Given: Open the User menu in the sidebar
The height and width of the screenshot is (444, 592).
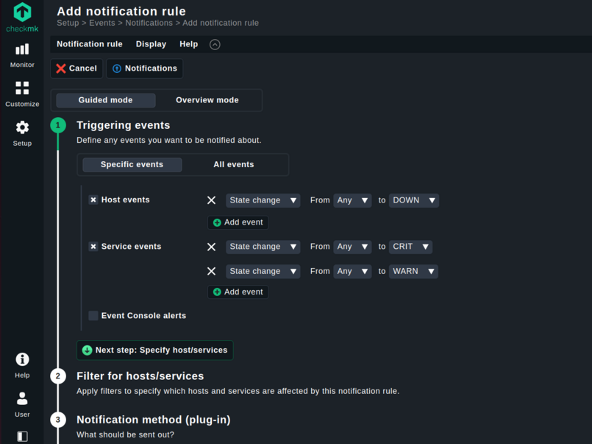Looking at the screenshot, I should (22, 401).
